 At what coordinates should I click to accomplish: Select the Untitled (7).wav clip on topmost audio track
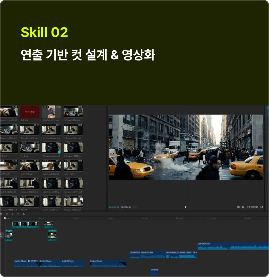click(233, 246)
